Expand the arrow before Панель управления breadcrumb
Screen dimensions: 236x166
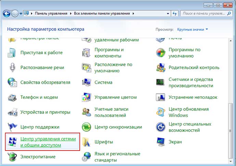[x=31, y=13]
